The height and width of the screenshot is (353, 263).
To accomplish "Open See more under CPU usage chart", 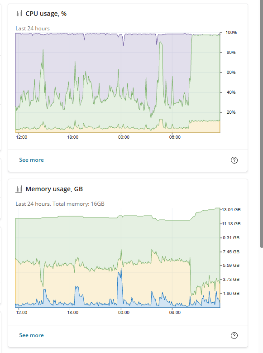I will click(x=32, y=160).
